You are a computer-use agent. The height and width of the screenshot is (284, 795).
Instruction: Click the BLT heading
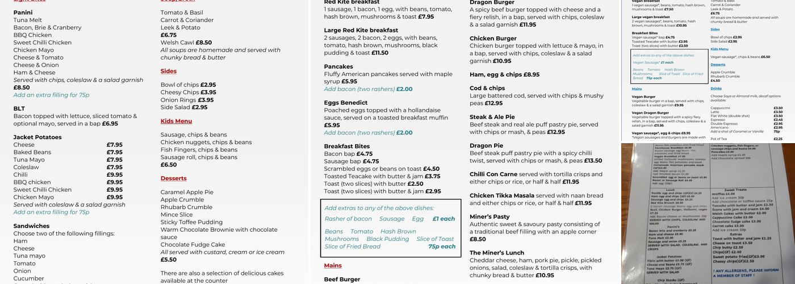pyautogui.click(x=19, y=108)
